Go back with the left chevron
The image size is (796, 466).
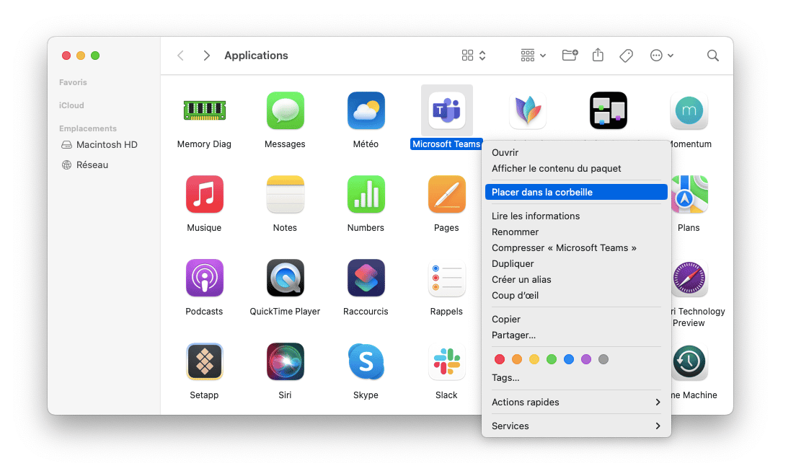point(180,56)
